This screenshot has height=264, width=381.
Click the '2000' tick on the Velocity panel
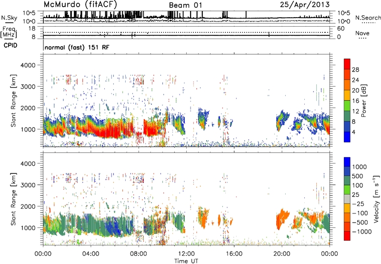(28, 206)
